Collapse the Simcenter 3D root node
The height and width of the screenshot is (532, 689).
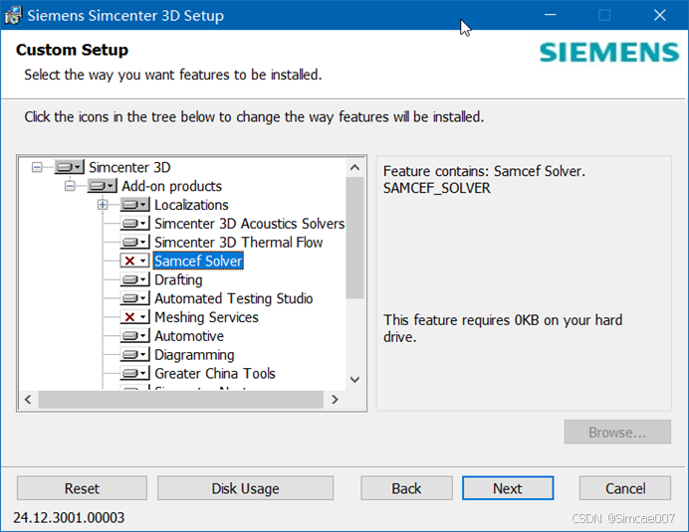pyautogui.click(x=37, y=167)
